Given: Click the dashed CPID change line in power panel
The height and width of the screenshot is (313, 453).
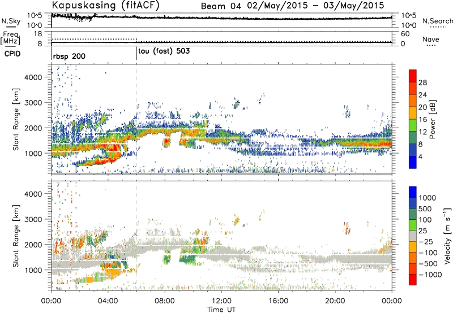Looking at the screenshot, I should (x=136, y=119).
